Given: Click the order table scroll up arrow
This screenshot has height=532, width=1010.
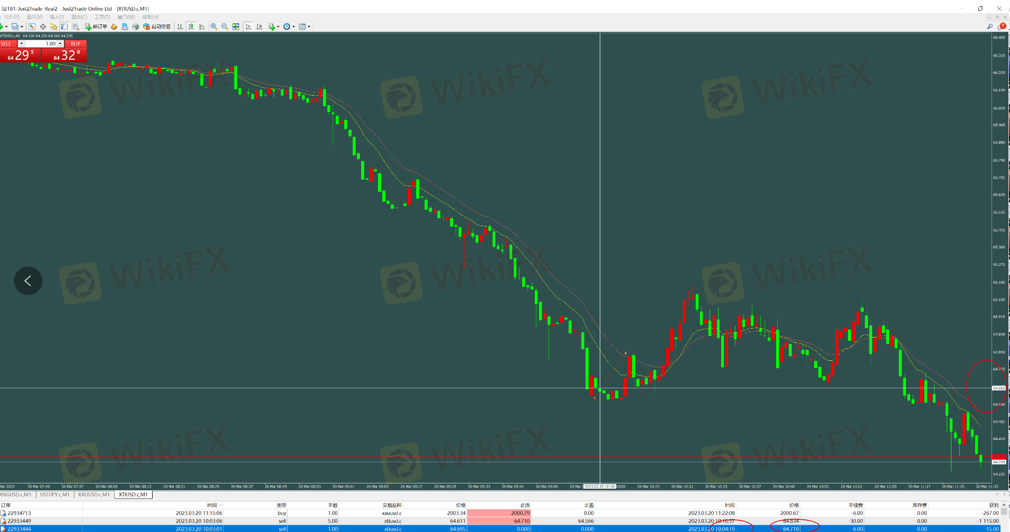Looking at the screenshot, I should [x=1004, y=505].
